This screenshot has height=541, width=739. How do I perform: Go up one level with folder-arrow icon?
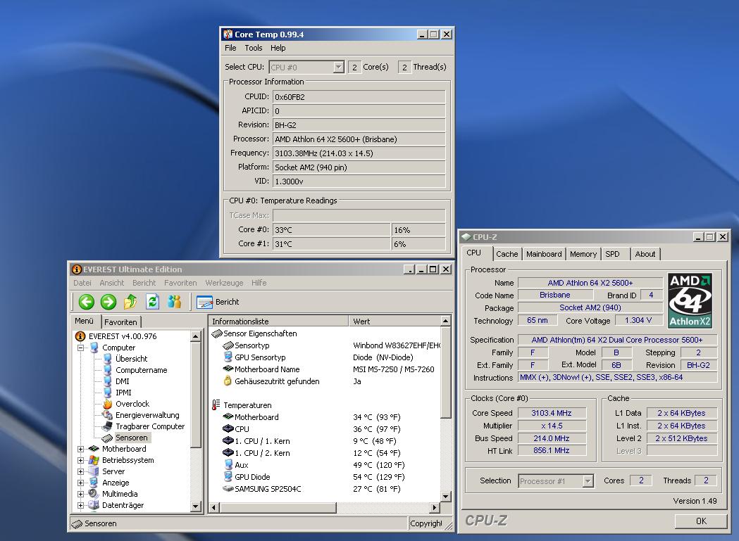(130, 302)
